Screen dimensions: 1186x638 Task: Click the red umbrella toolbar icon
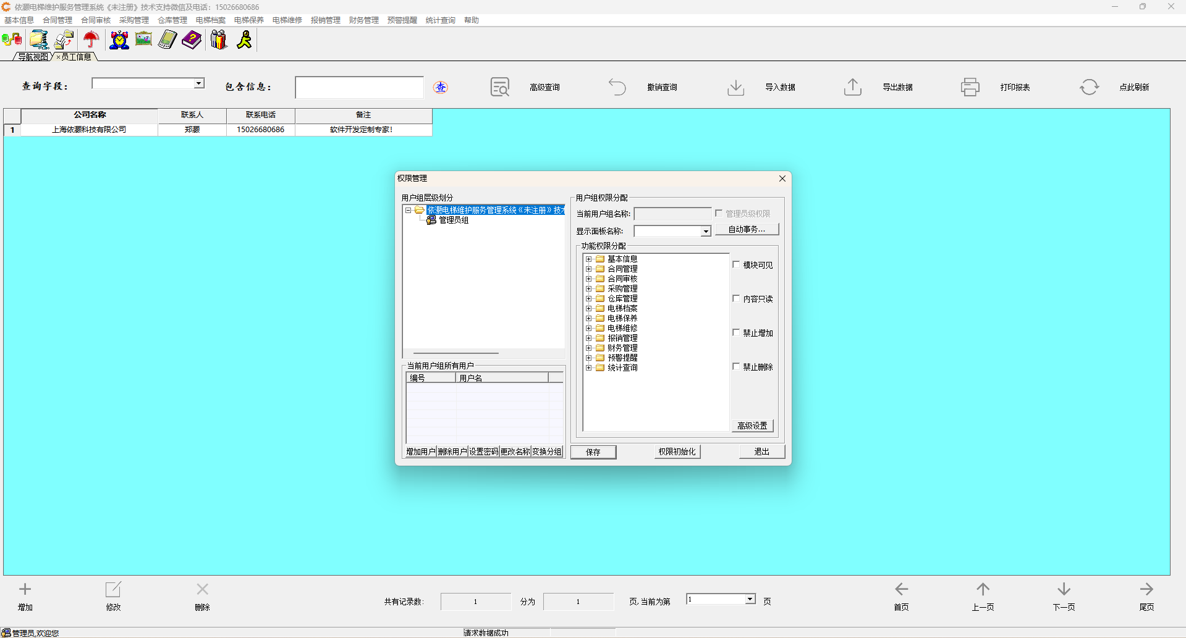coord(91,40)
